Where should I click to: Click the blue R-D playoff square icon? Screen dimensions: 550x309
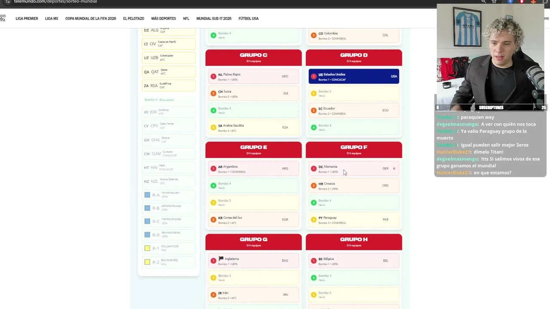[x=147, y=235]
